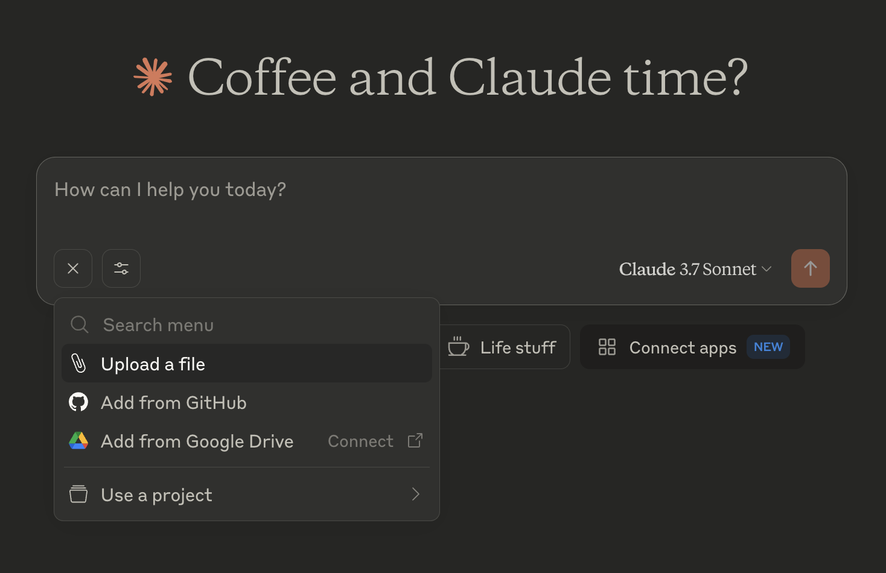Toggle the tools and settings sliders button

(121, 268)
